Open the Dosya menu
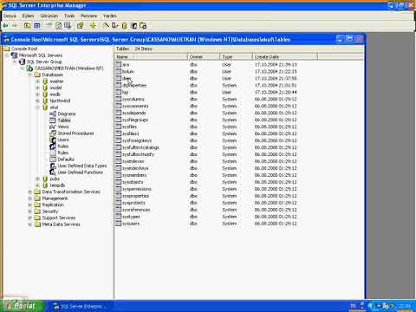Image resolution: width=416 pixels, height=312 pixels. [10, 16]
